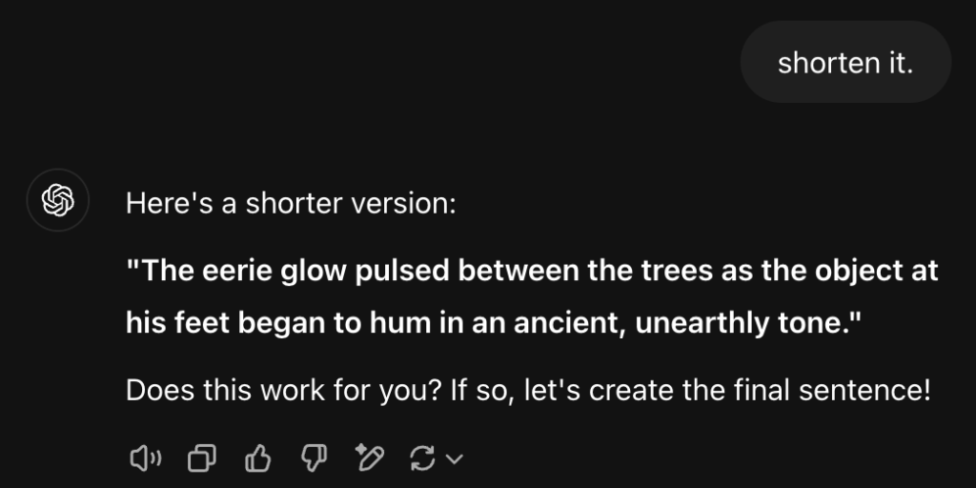Viewport: 976px width, 488px height.
Task: Mark the response with thumbs down
Action: pyautogui.click(x=313, y=458)
